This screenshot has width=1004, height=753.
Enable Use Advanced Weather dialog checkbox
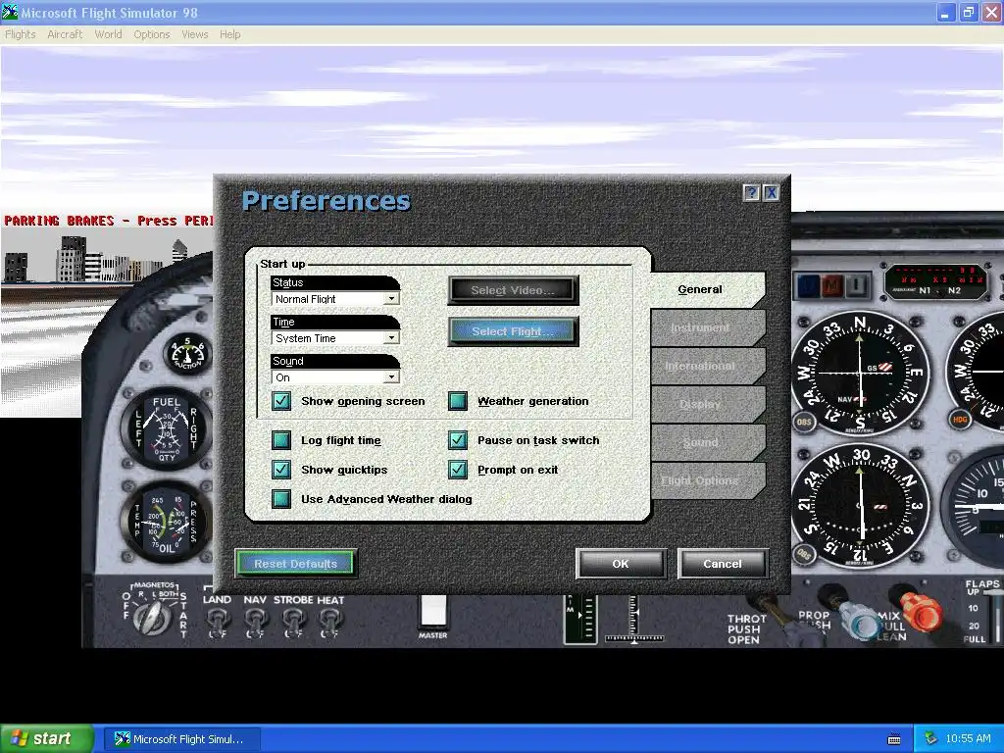point(281,499)
